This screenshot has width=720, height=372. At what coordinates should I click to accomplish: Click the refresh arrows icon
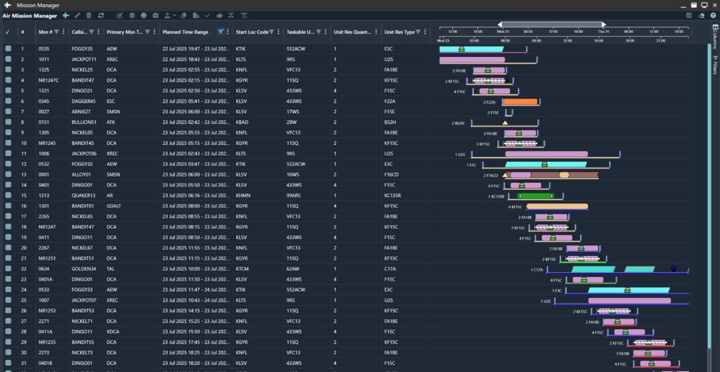point(101,15)
